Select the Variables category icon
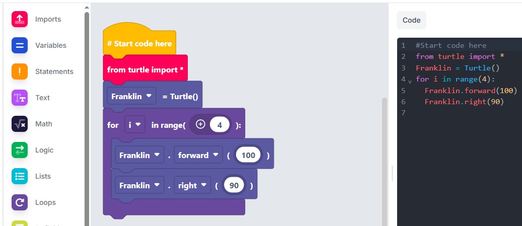522x226 pixels. coord(20,45)
